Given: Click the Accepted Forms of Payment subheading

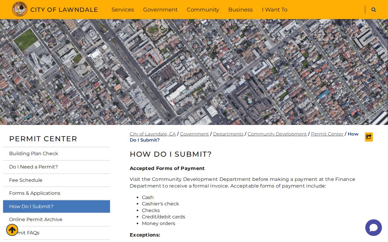Looking at the screenshot, I should tap(167, 168).
